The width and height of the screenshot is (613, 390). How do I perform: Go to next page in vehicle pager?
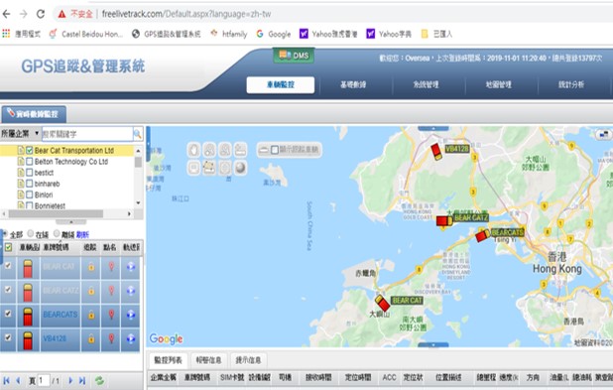coord(70,381)
